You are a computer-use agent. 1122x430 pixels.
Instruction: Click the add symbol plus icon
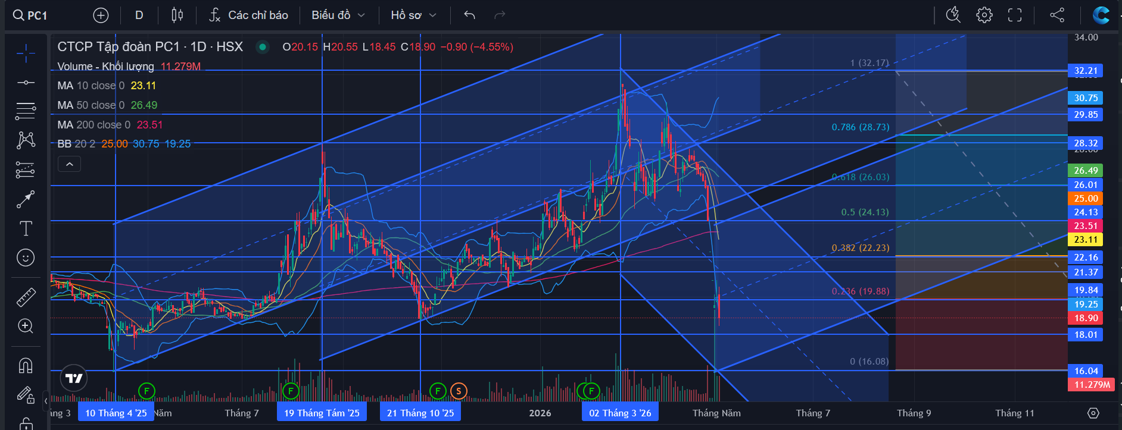coord(101,15)
